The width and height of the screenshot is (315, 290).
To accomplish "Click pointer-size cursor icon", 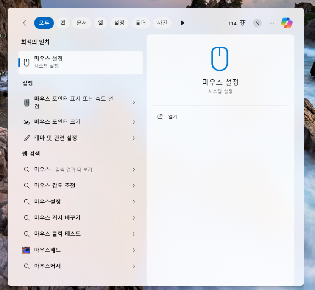I will 27,122.
